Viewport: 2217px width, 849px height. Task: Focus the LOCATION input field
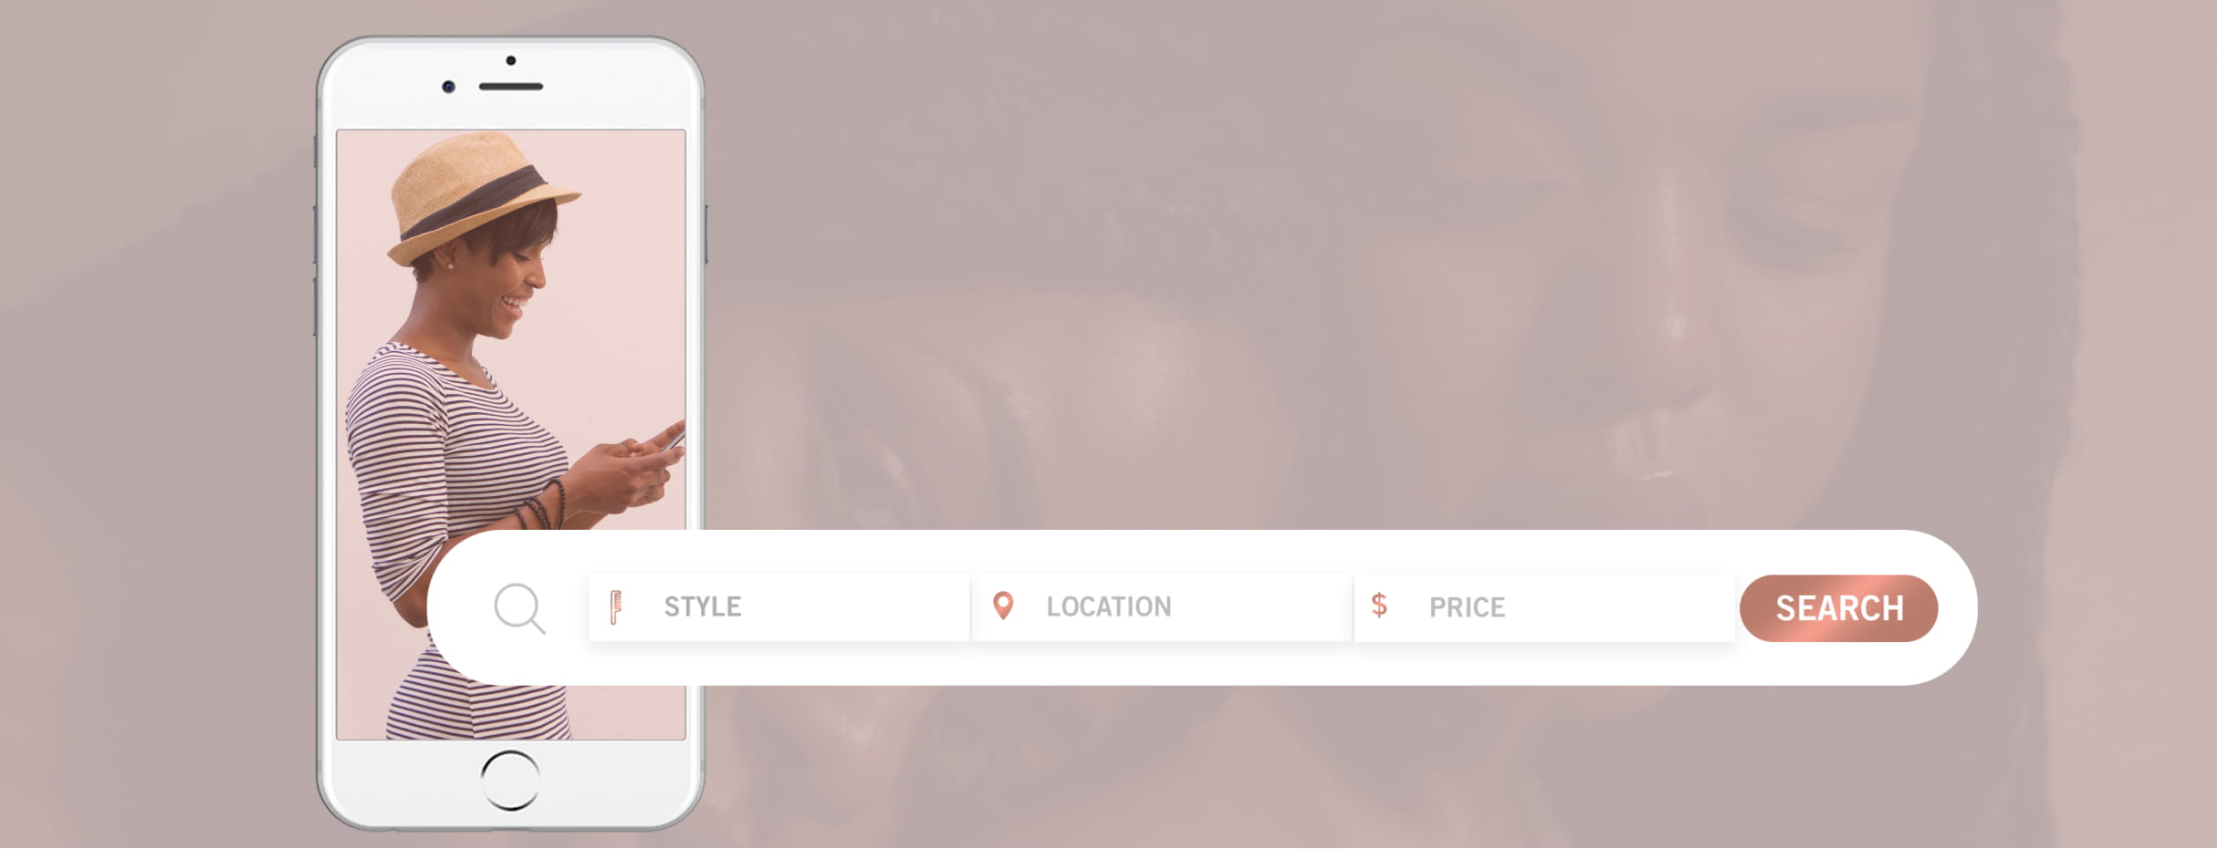(1161, 607)
